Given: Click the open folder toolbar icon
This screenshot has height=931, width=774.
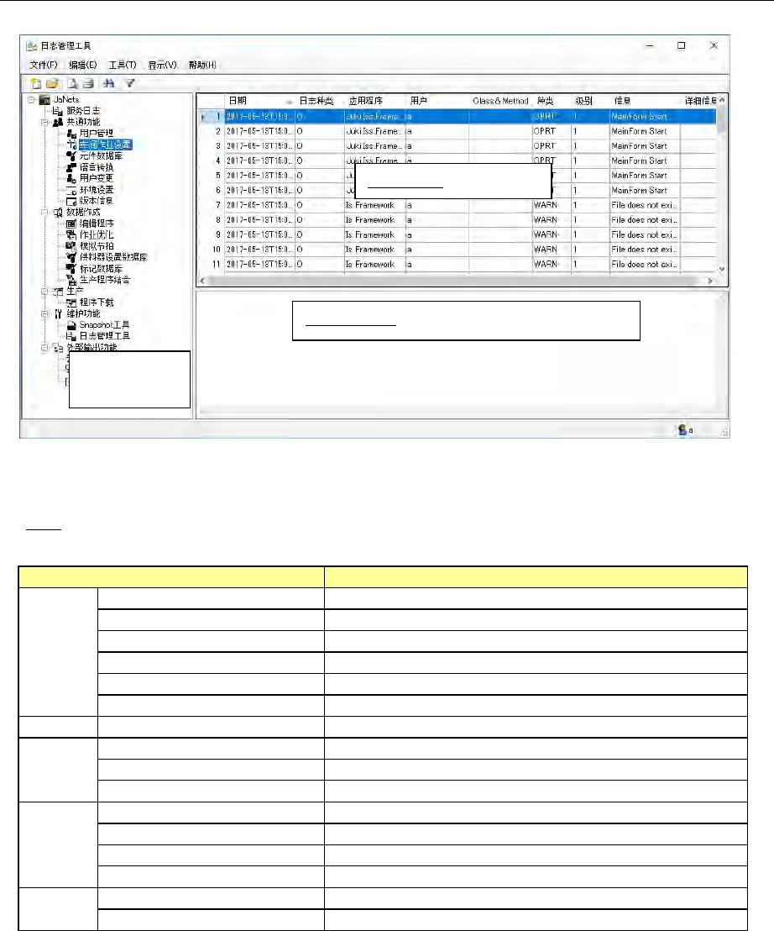Looking at the screenshot, I should [x=53, y=84].
